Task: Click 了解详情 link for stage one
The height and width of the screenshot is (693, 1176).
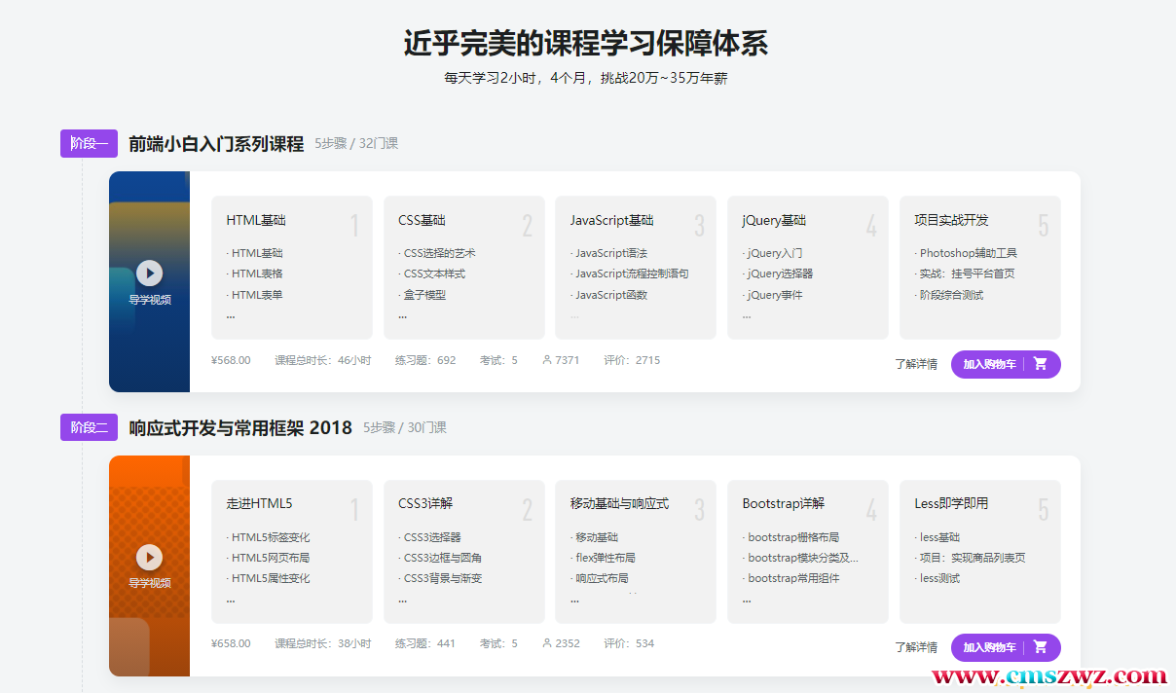Action: click(916, 364)
